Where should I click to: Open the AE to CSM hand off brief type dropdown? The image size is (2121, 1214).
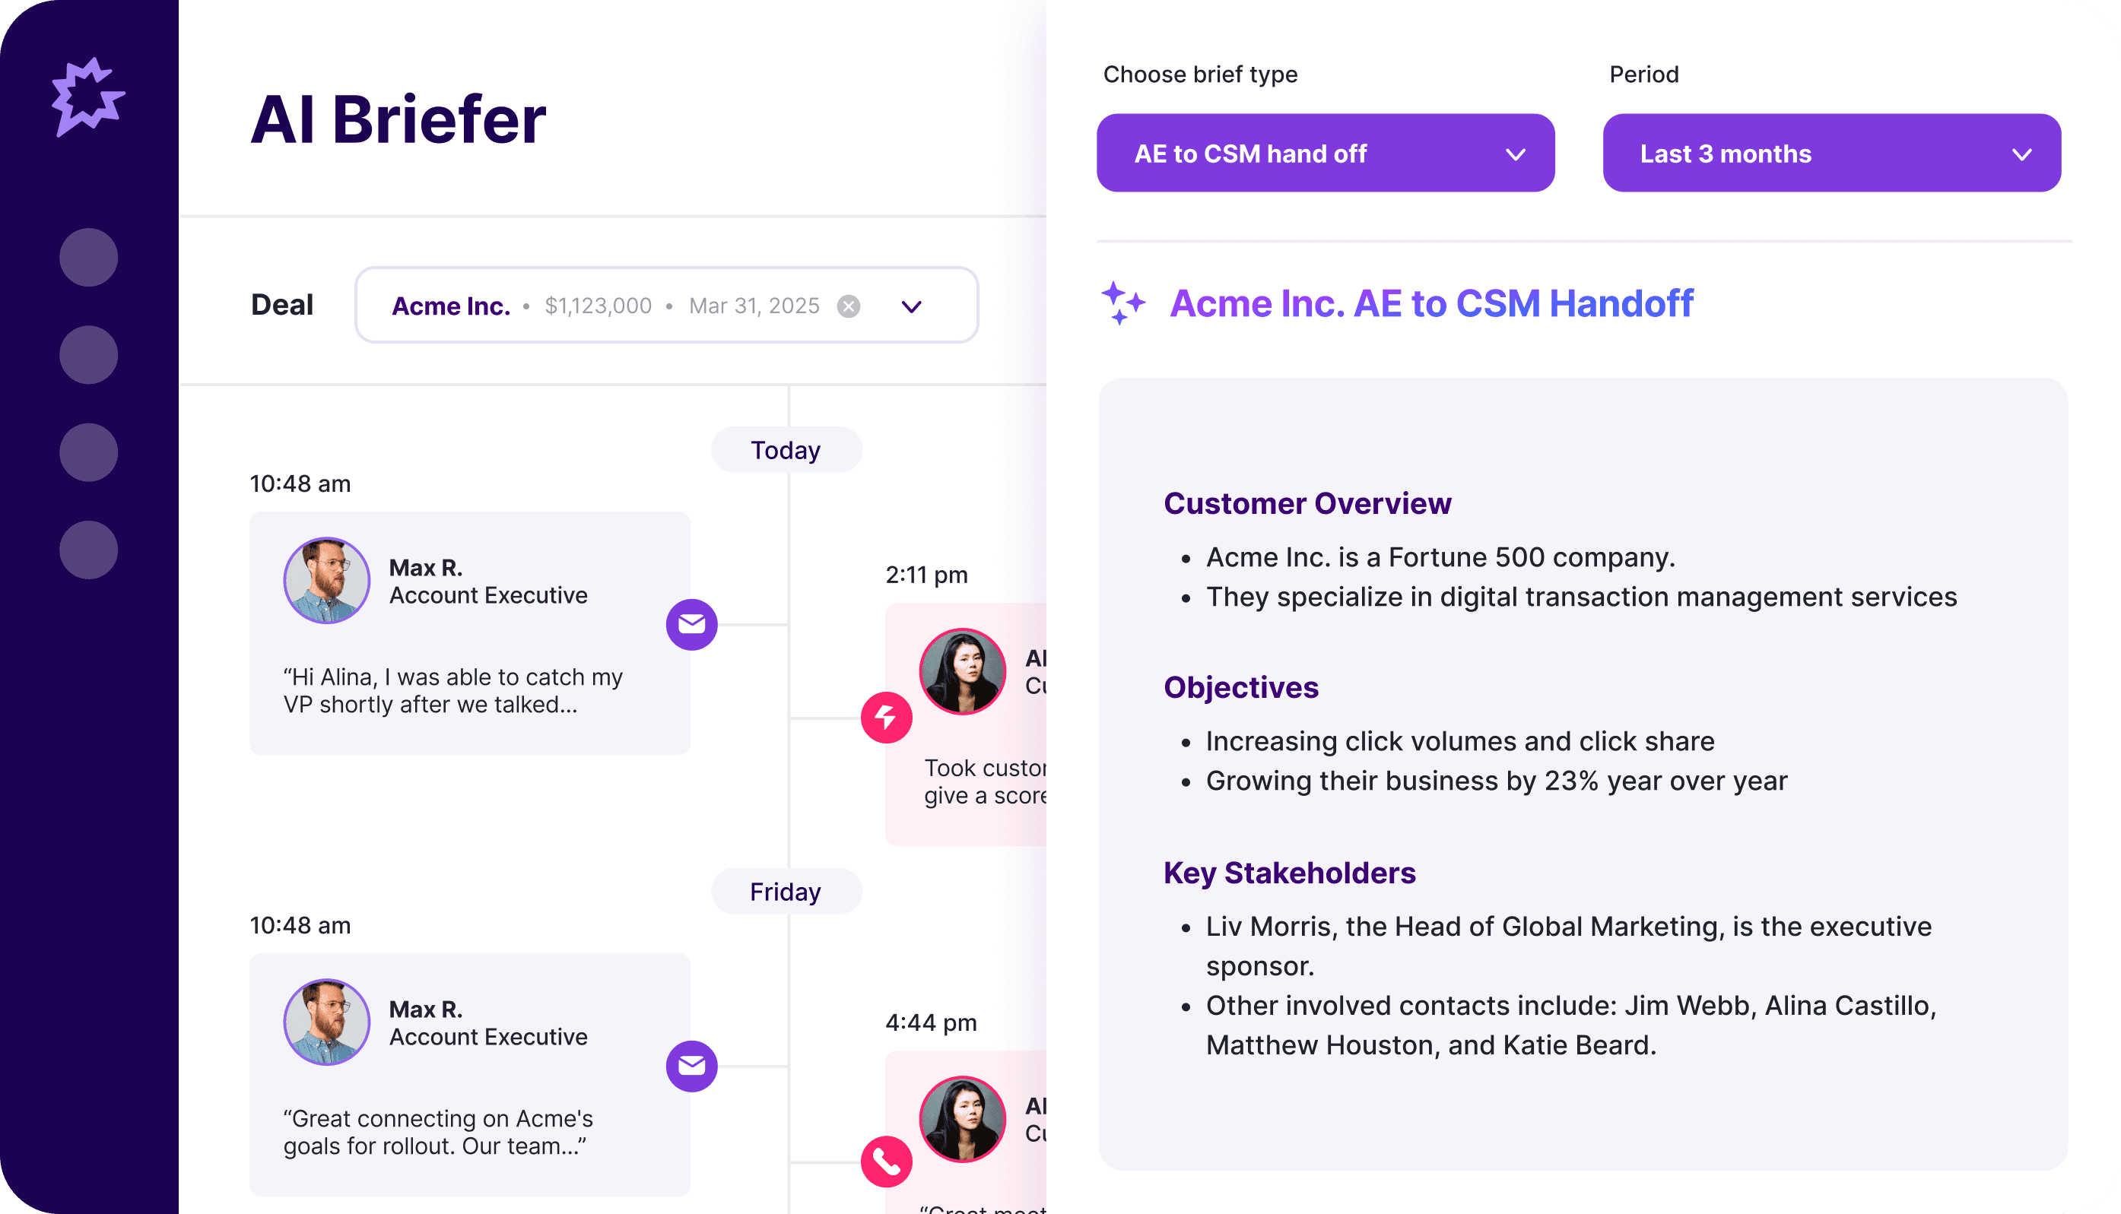[1326, 154]
